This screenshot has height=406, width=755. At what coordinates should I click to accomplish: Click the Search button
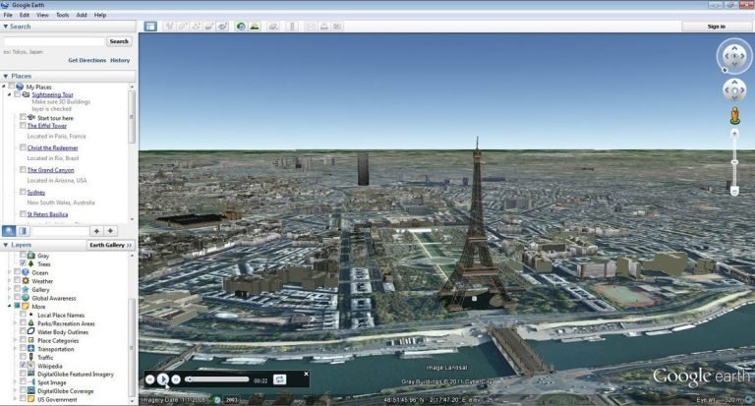tap(119, 41)
